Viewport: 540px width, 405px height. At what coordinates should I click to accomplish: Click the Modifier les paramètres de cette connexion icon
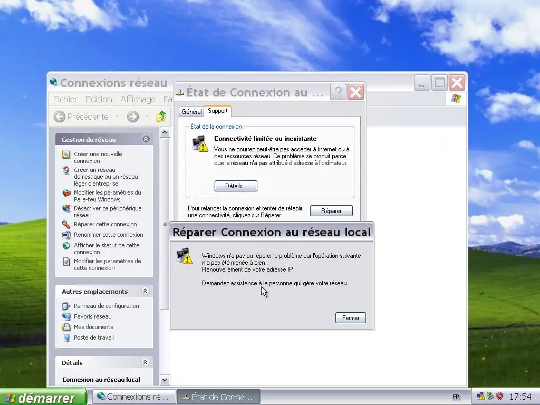pos(66,262)
